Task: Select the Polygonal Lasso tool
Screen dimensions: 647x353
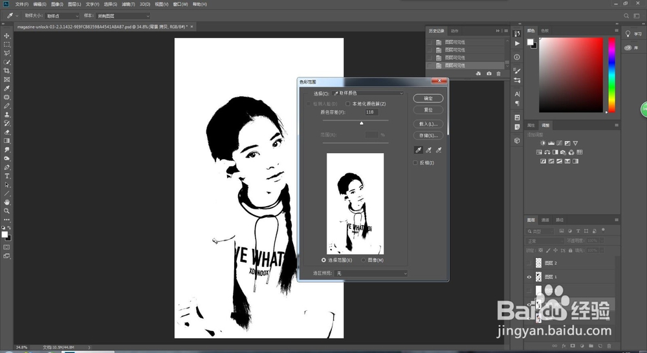Action: click(x=6, y=53)
